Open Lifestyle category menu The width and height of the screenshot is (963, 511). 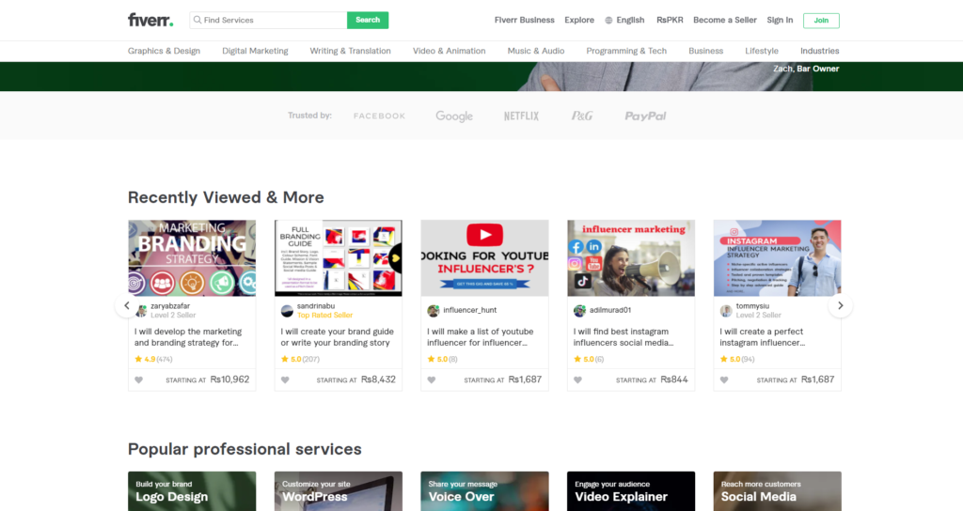click(762, 51)
